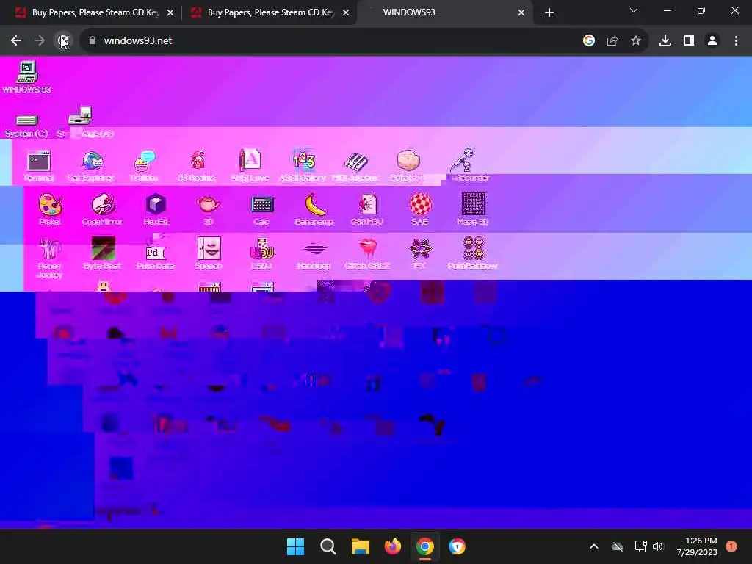Screen dimensions: 752x564
Task: Open File Explorer from the taskbar
Action: [360, 546]
